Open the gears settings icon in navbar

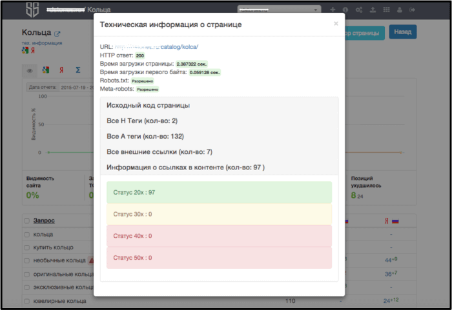[x=359, y=10]
